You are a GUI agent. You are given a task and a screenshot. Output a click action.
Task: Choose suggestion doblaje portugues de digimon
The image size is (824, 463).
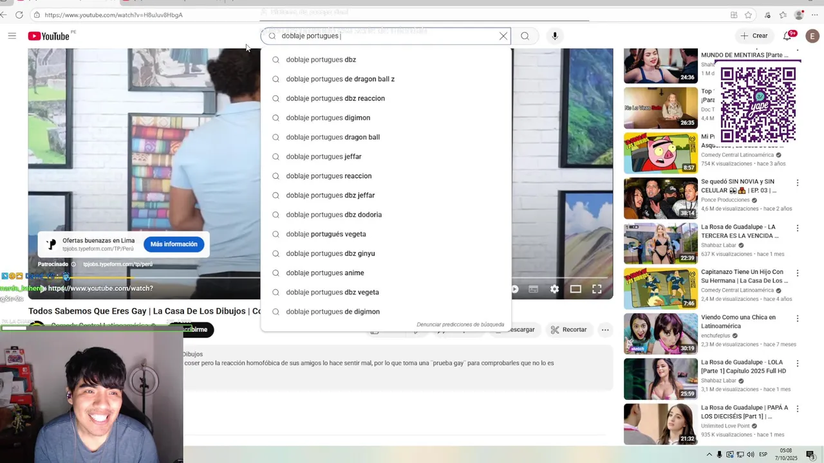pyautogui.click(x=386, y=311)
